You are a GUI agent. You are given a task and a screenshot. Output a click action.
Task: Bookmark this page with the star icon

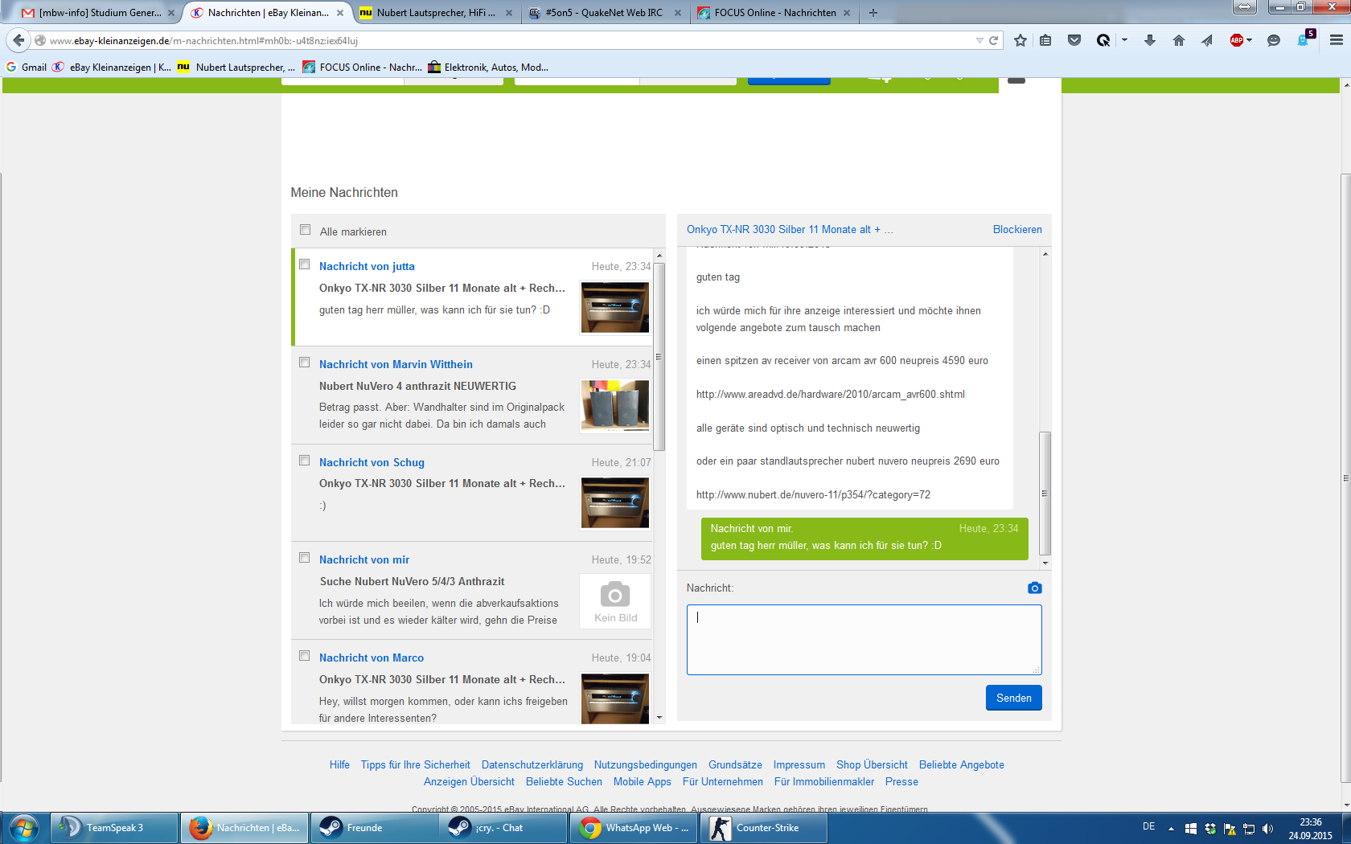click(x=1020, y=40)
